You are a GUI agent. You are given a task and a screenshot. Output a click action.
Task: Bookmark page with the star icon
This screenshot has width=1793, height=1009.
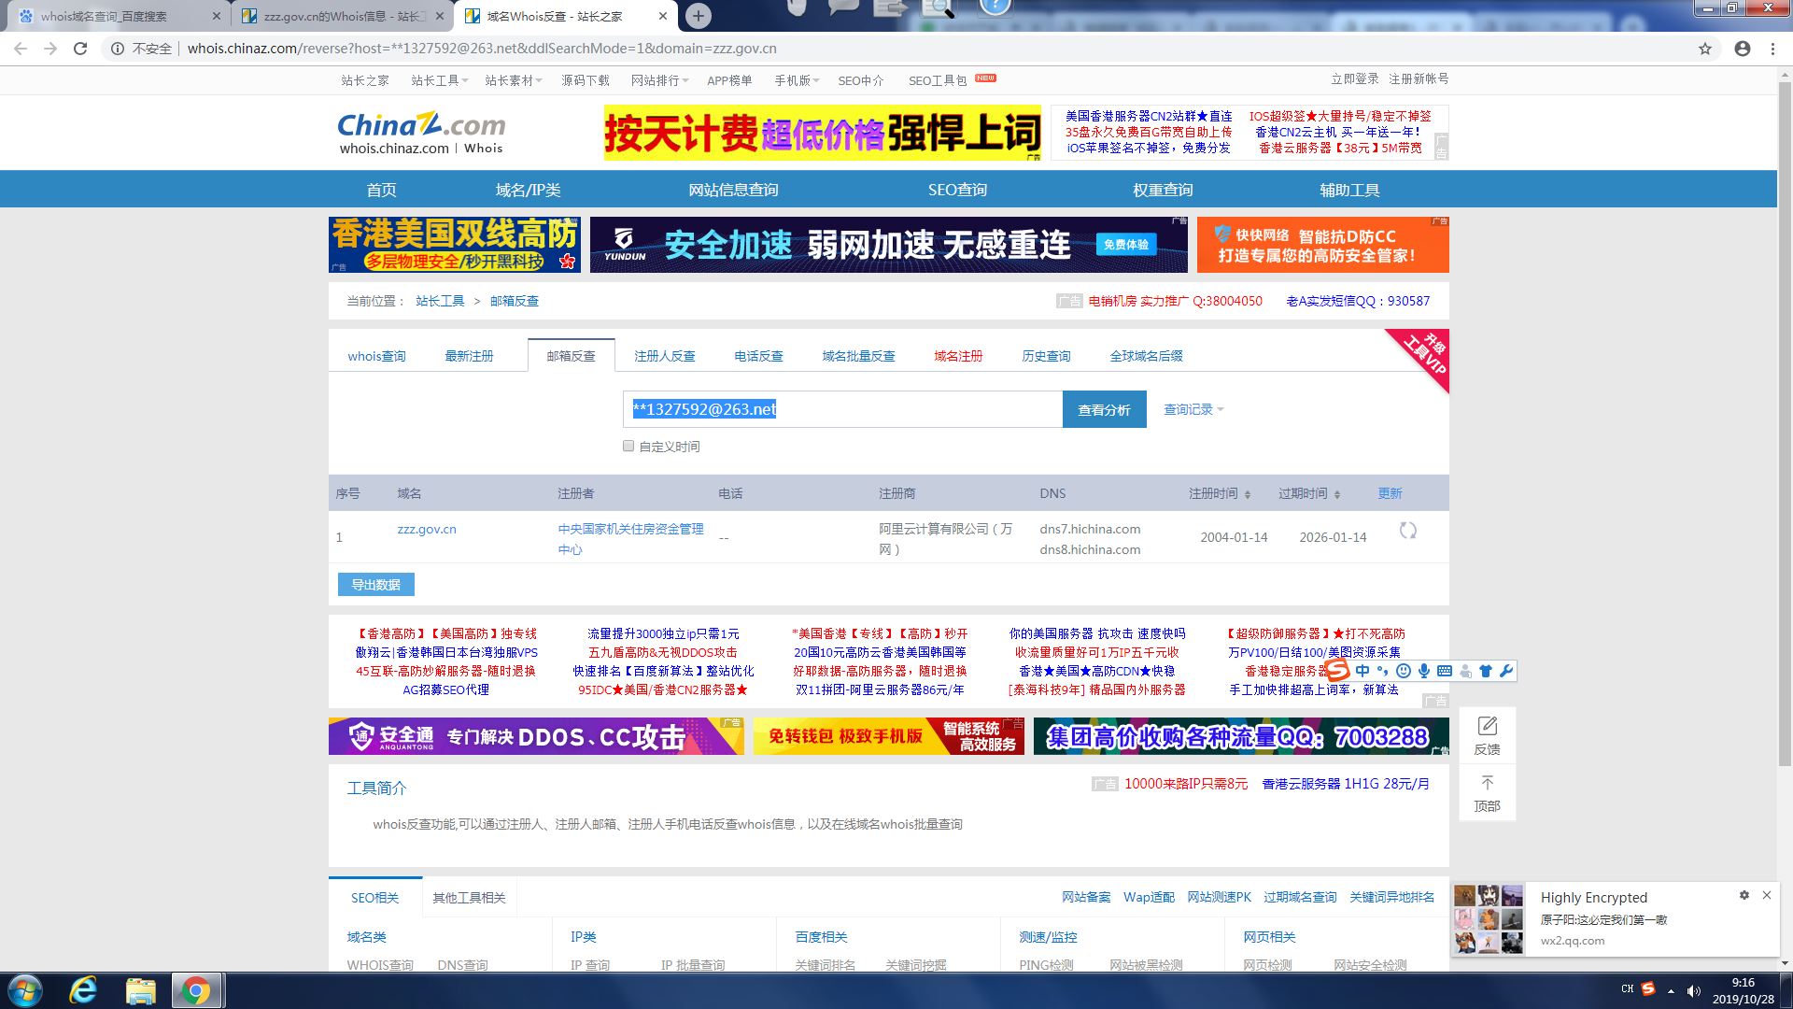[1705, 49]
